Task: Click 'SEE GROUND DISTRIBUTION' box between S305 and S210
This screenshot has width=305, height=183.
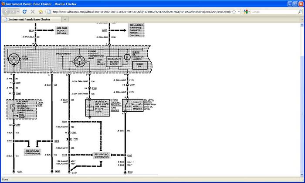Action: pos(33,152)
